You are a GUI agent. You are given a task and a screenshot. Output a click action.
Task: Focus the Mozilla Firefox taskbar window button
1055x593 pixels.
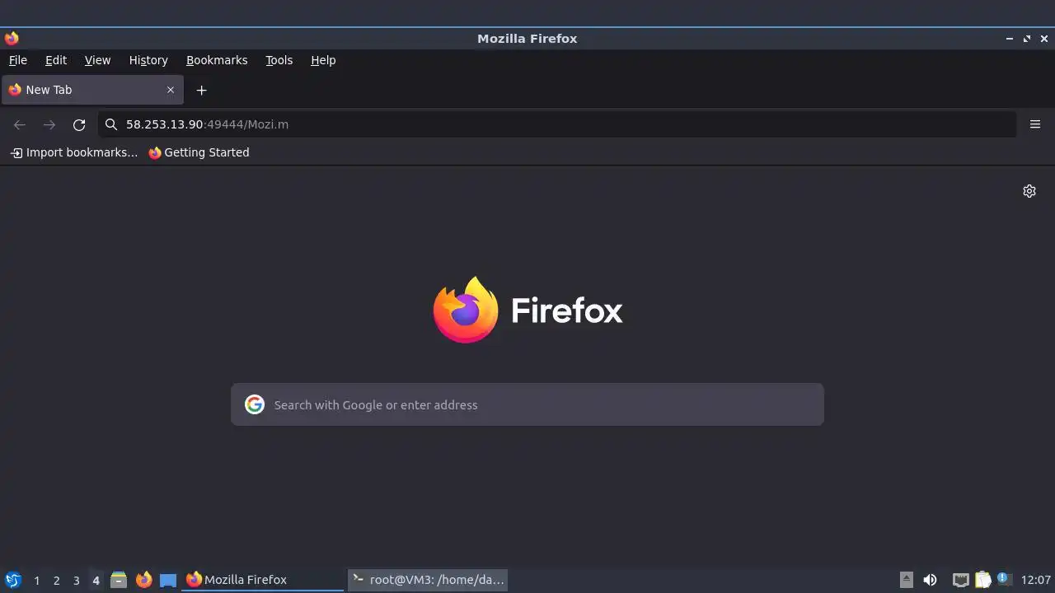tap(263, 580)
